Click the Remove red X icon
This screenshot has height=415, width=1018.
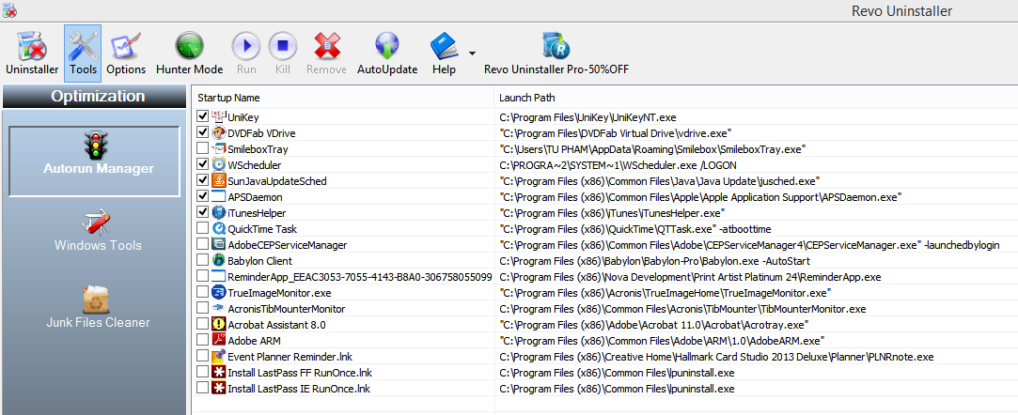(326, 47)
